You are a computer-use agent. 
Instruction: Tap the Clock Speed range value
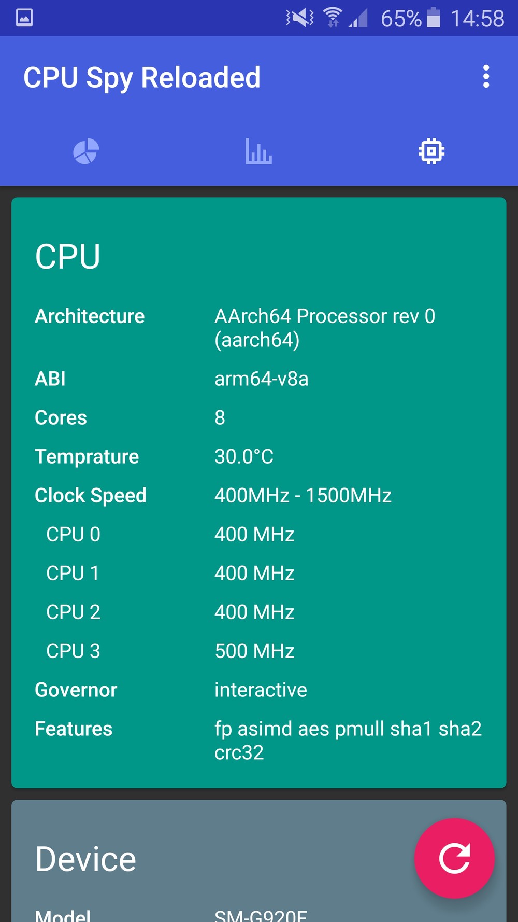(303, 495)
